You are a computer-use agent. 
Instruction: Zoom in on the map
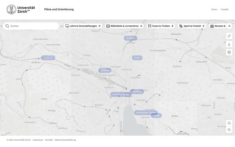coord(229,123)
